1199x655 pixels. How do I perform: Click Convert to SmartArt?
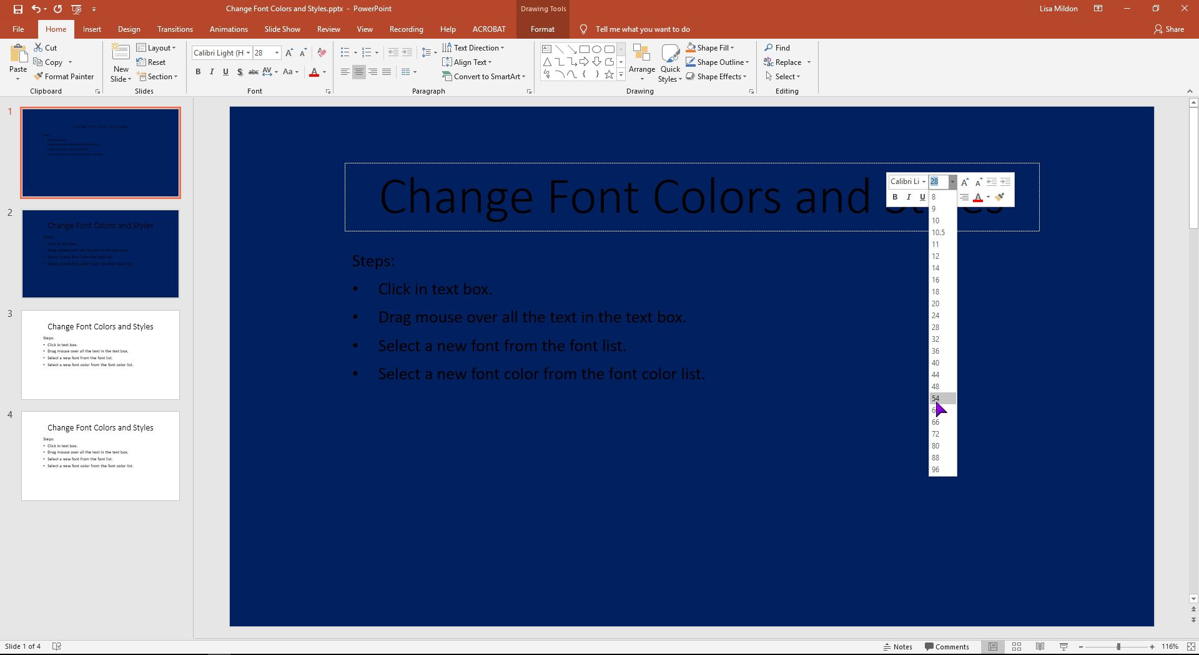click(483, 76)
